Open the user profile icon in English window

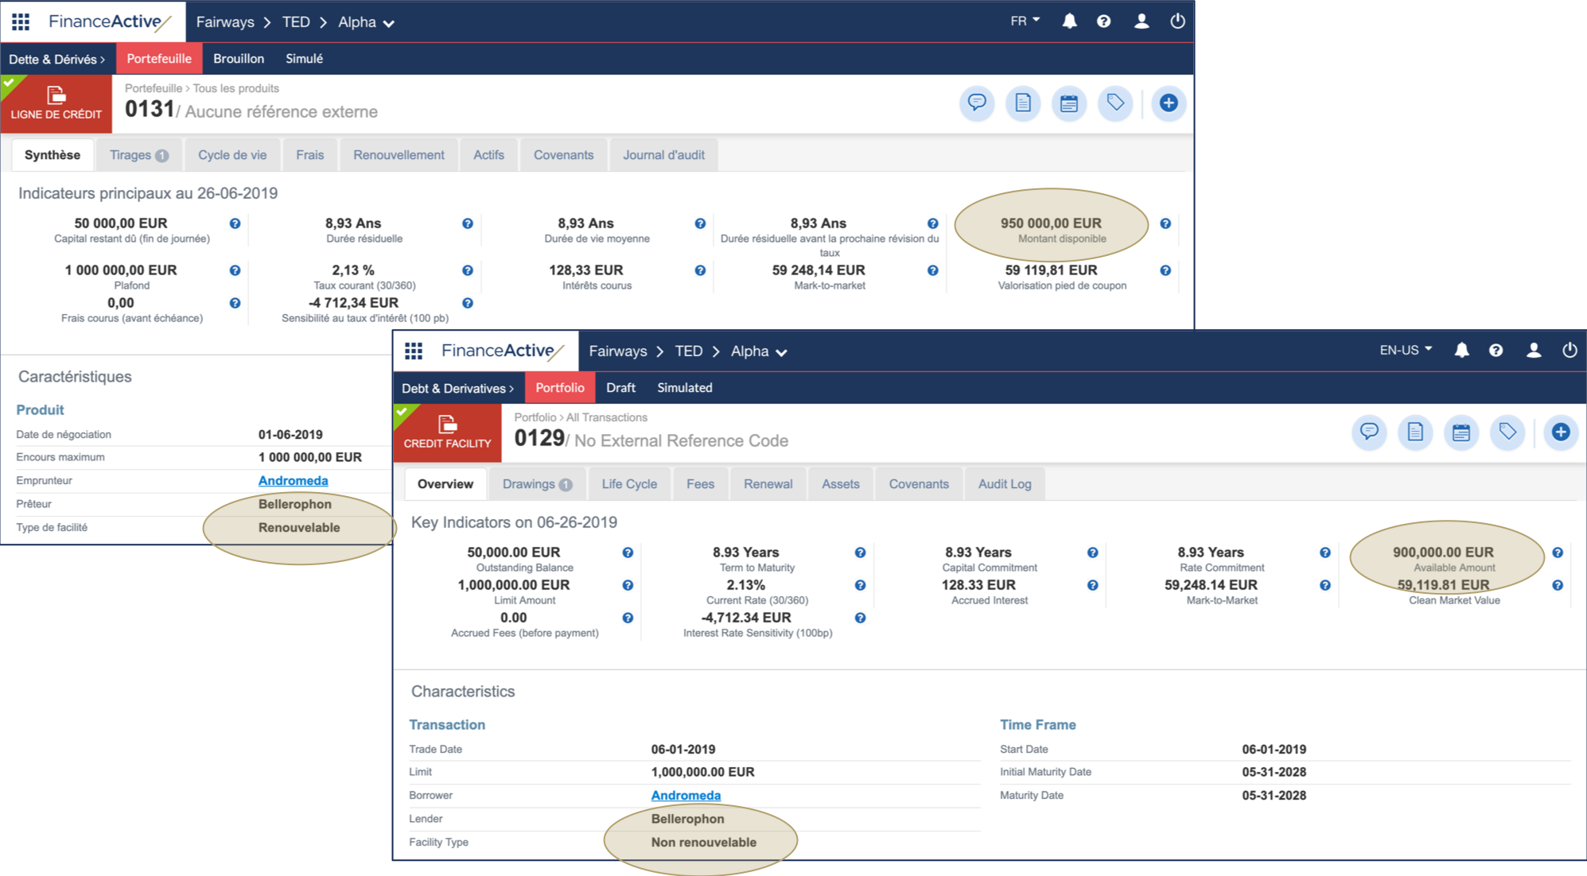click(1534, 351)
